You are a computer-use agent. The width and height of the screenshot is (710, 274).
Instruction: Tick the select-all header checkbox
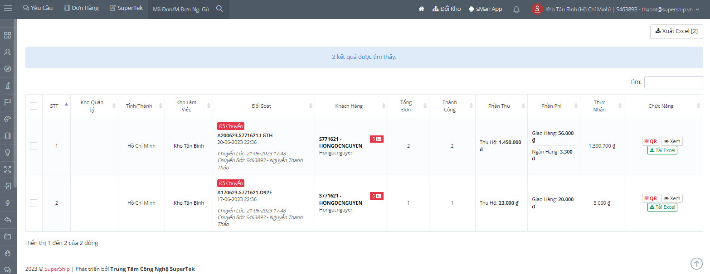34,106
